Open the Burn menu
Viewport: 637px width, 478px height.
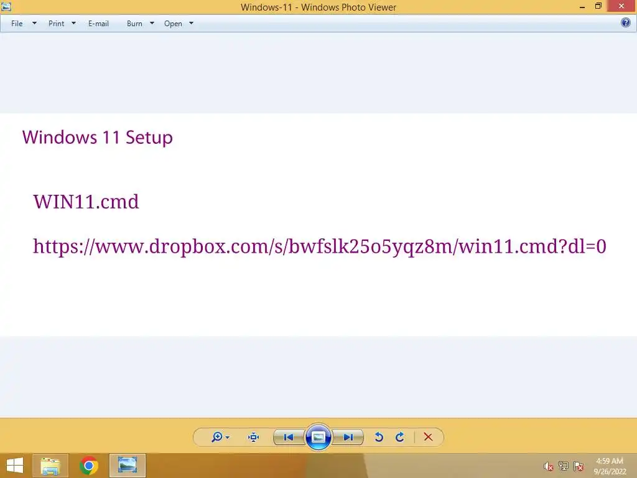134,24
